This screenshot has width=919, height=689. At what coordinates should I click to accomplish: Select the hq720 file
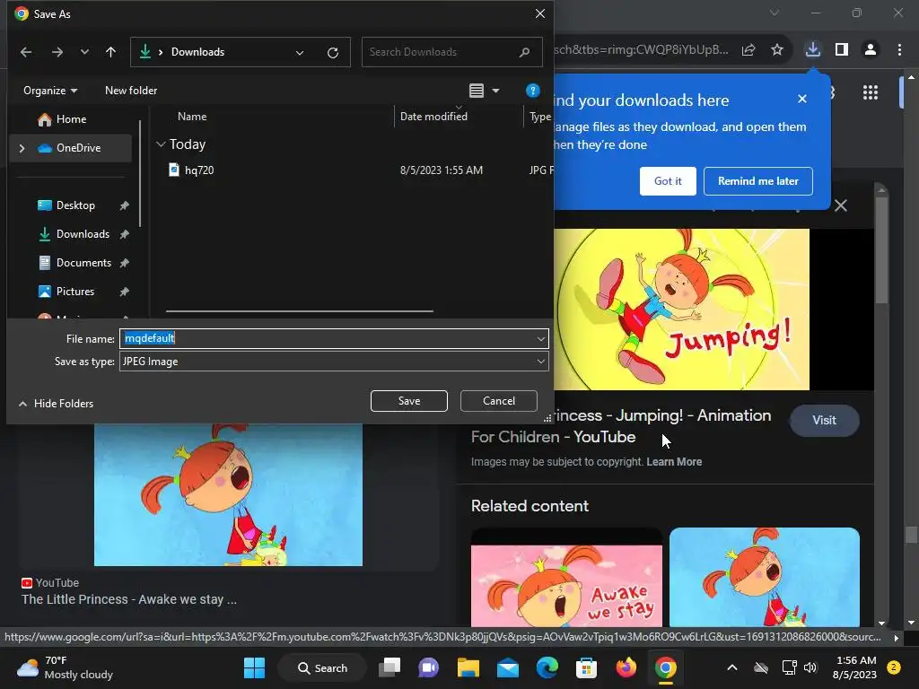coord(199,170)
